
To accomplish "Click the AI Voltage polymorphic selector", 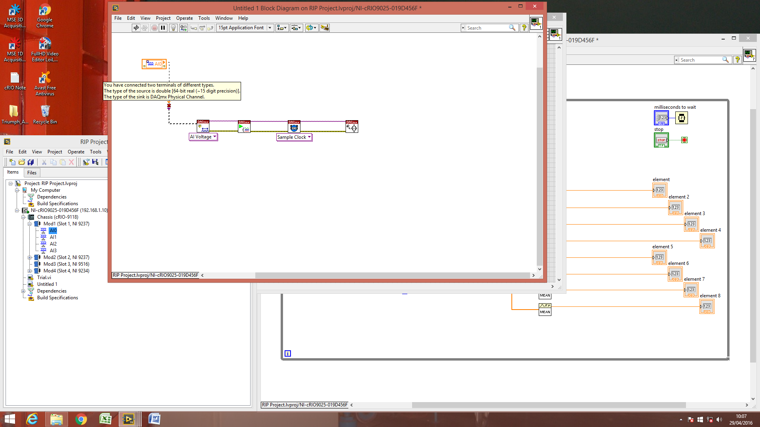I will coord(203,137).
